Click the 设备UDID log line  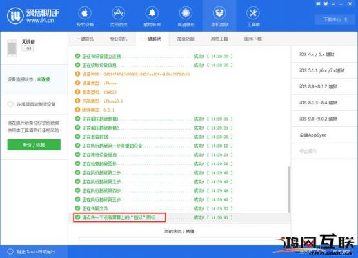132,74
